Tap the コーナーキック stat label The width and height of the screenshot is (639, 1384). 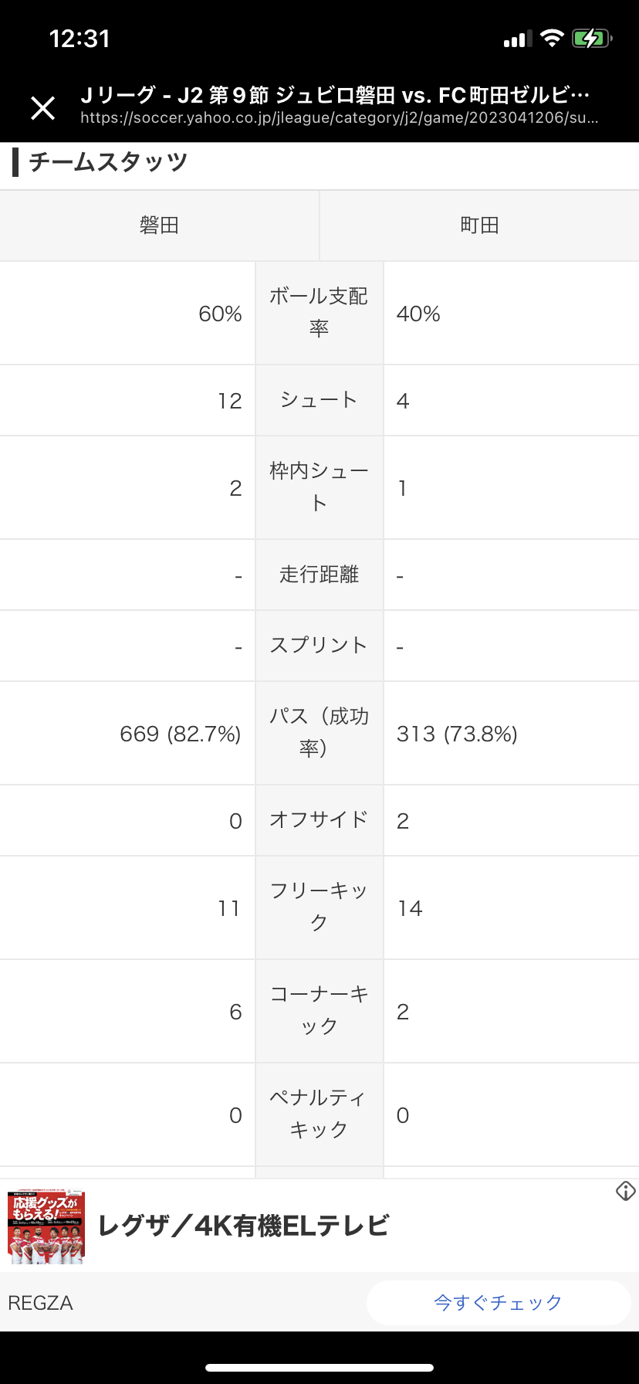[319, 1010]
